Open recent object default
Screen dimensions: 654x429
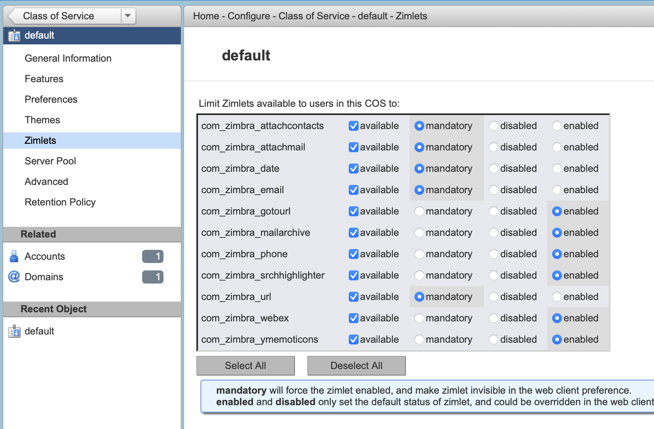tap(39, 331)
